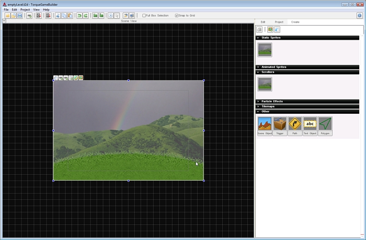The height and width of the screenshot is (240, 366).
Task: Enable Full Box Selection checkbox
Action: click(x=144, y=16)
